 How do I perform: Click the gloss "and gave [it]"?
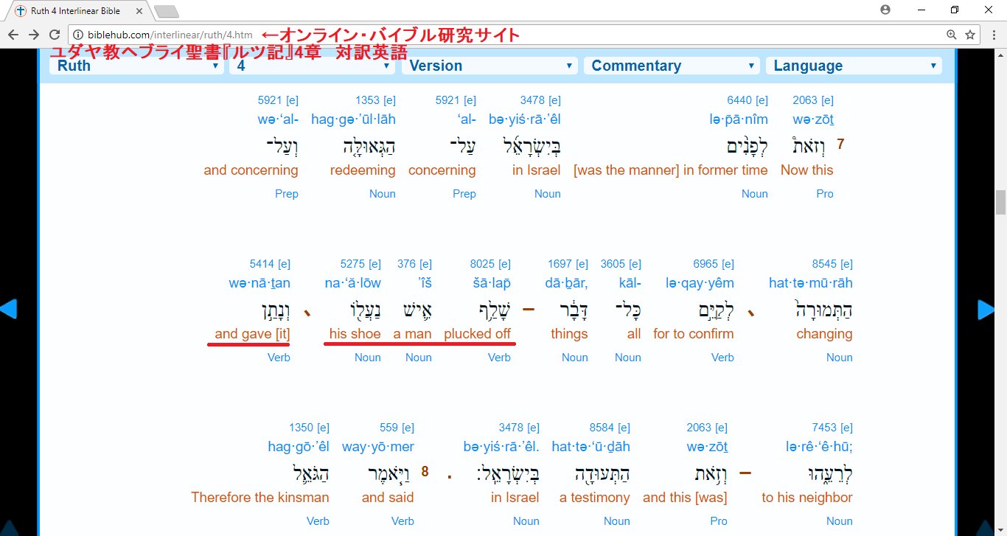coord(252,334)
